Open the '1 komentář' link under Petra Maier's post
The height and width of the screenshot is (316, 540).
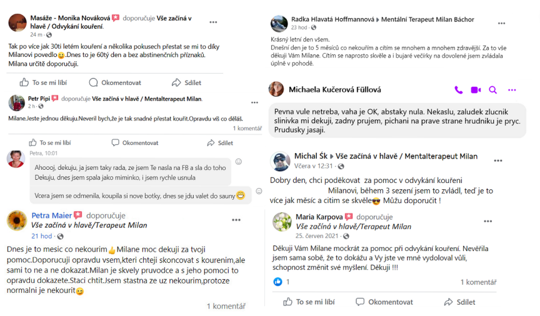226,306
